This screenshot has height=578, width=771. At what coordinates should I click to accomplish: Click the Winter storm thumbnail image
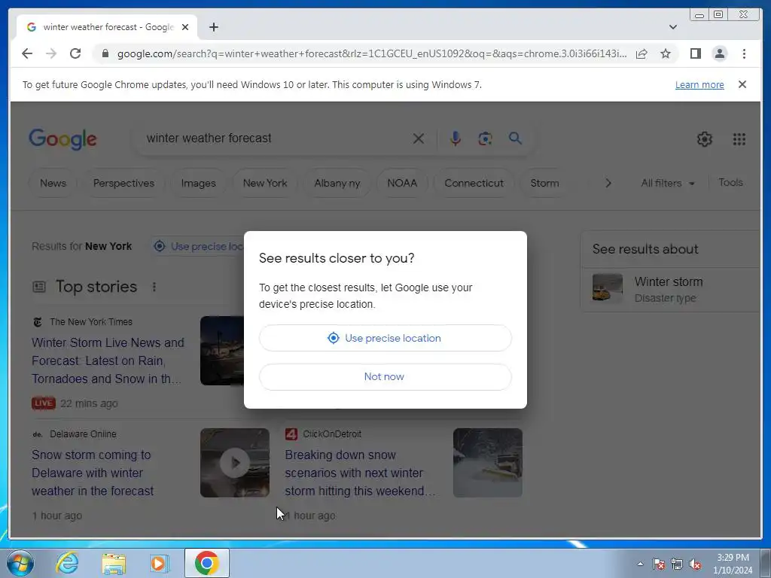click(x=608, y=288)
